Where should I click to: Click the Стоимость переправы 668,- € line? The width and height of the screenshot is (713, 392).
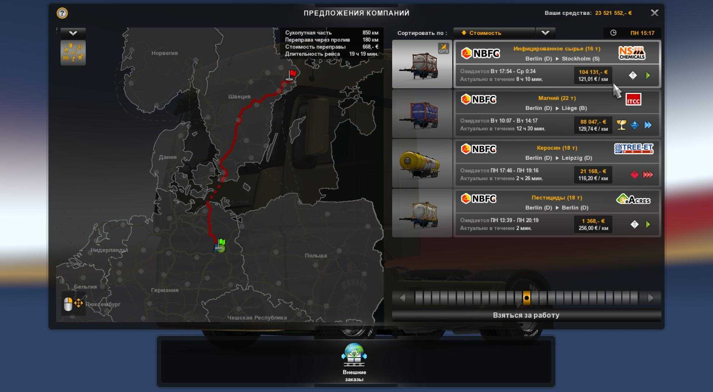[x=332, y=47]
